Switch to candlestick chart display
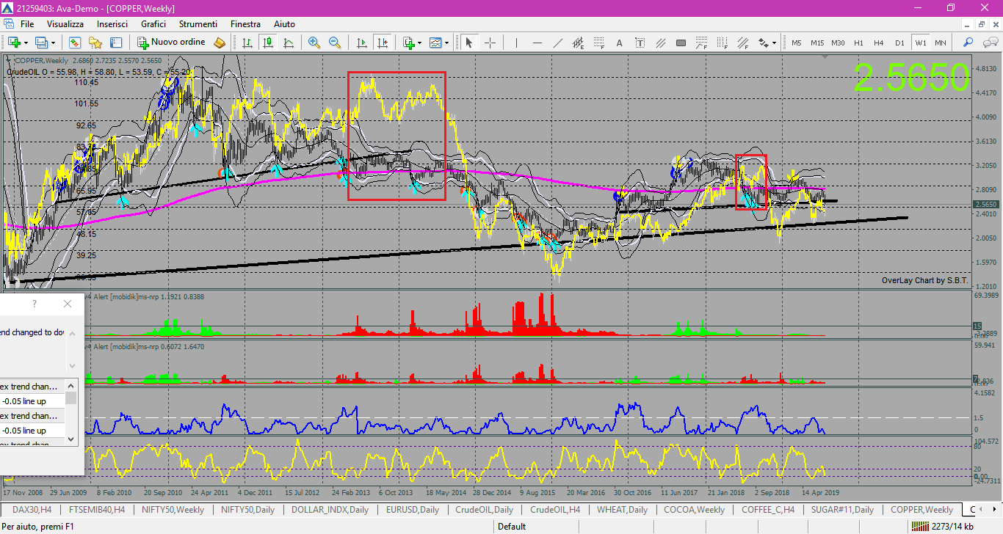The height and width of the screenshot is (534, 1003). pos(268,43)
